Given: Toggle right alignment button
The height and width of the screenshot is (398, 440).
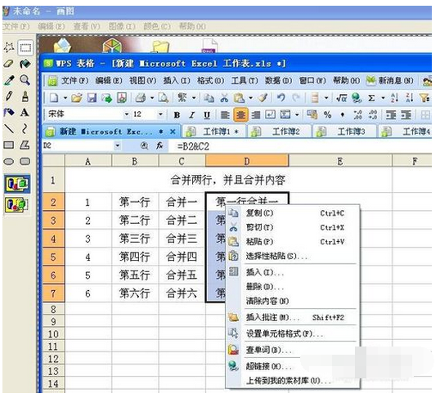Looking at the screenshot, I should click(255, 114).
